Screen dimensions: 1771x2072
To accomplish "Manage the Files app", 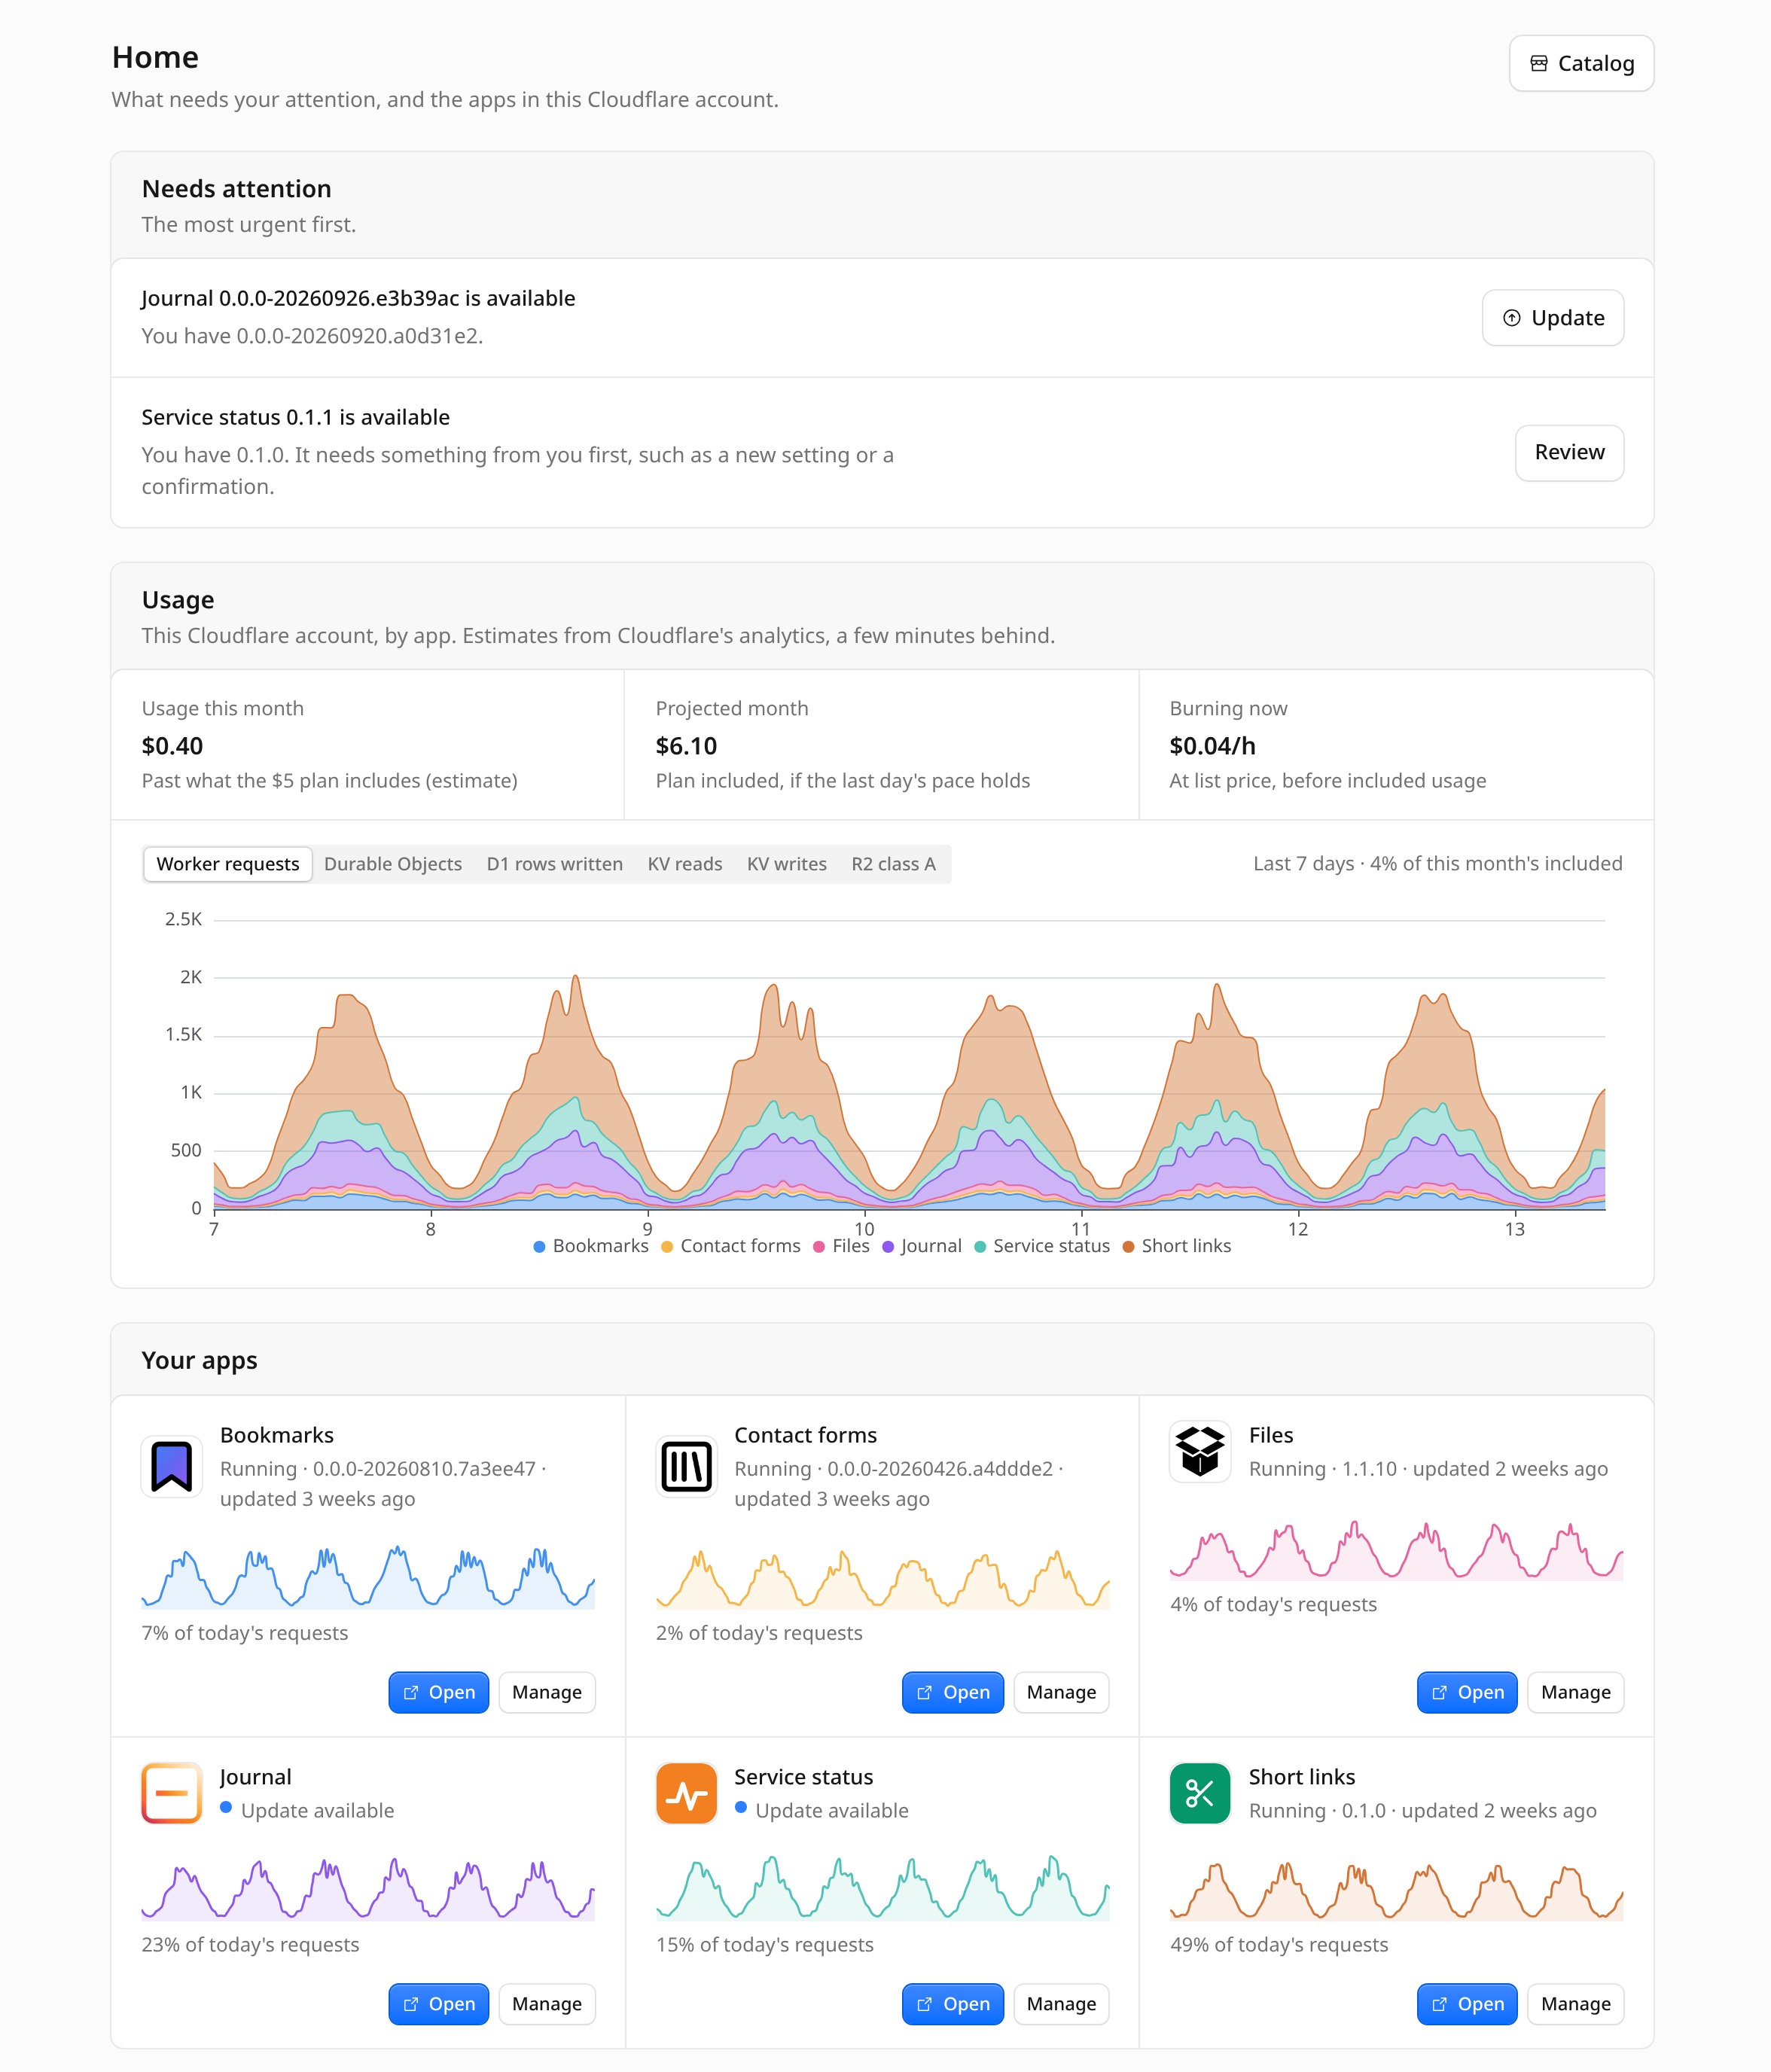I will click(x=1576, y=1693).
